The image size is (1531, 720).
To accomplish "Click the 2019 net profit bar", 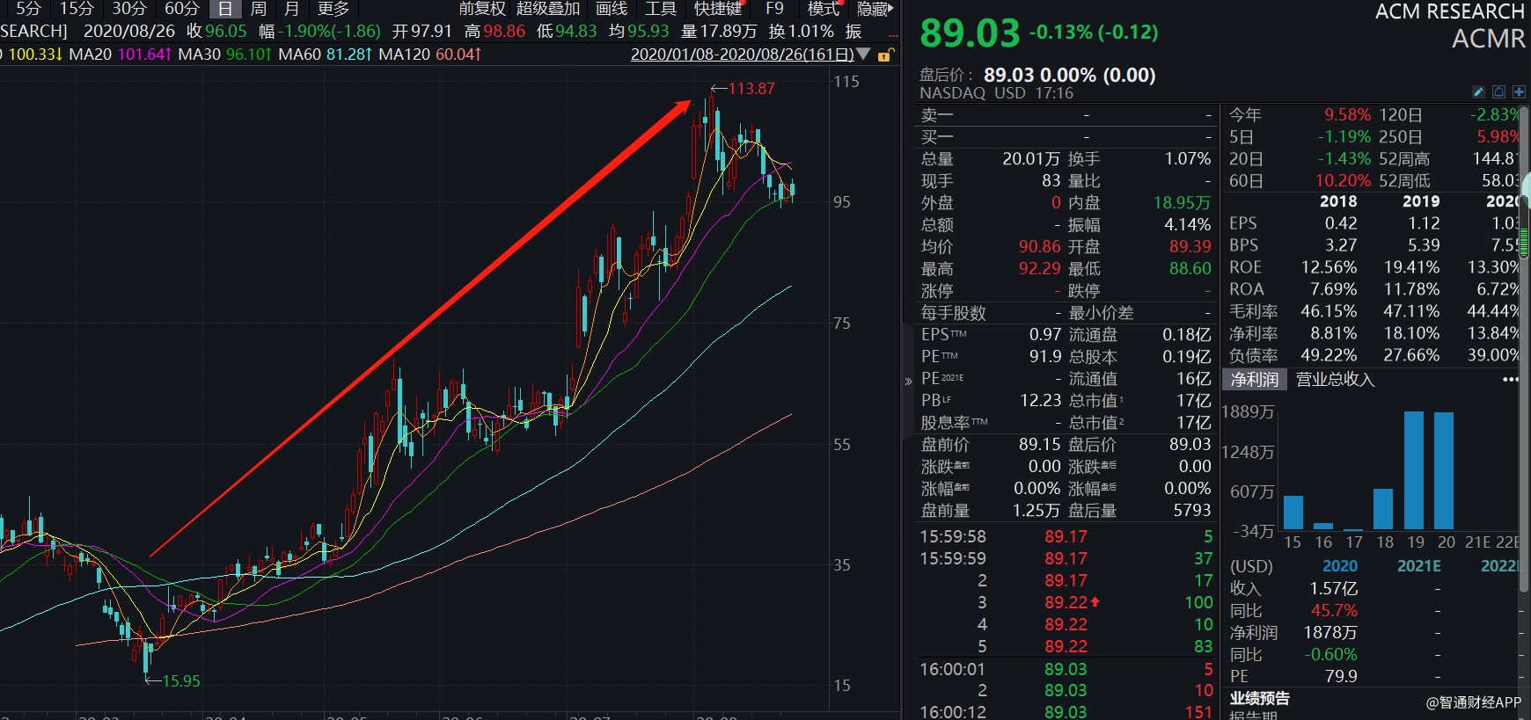I will 1414,470.
